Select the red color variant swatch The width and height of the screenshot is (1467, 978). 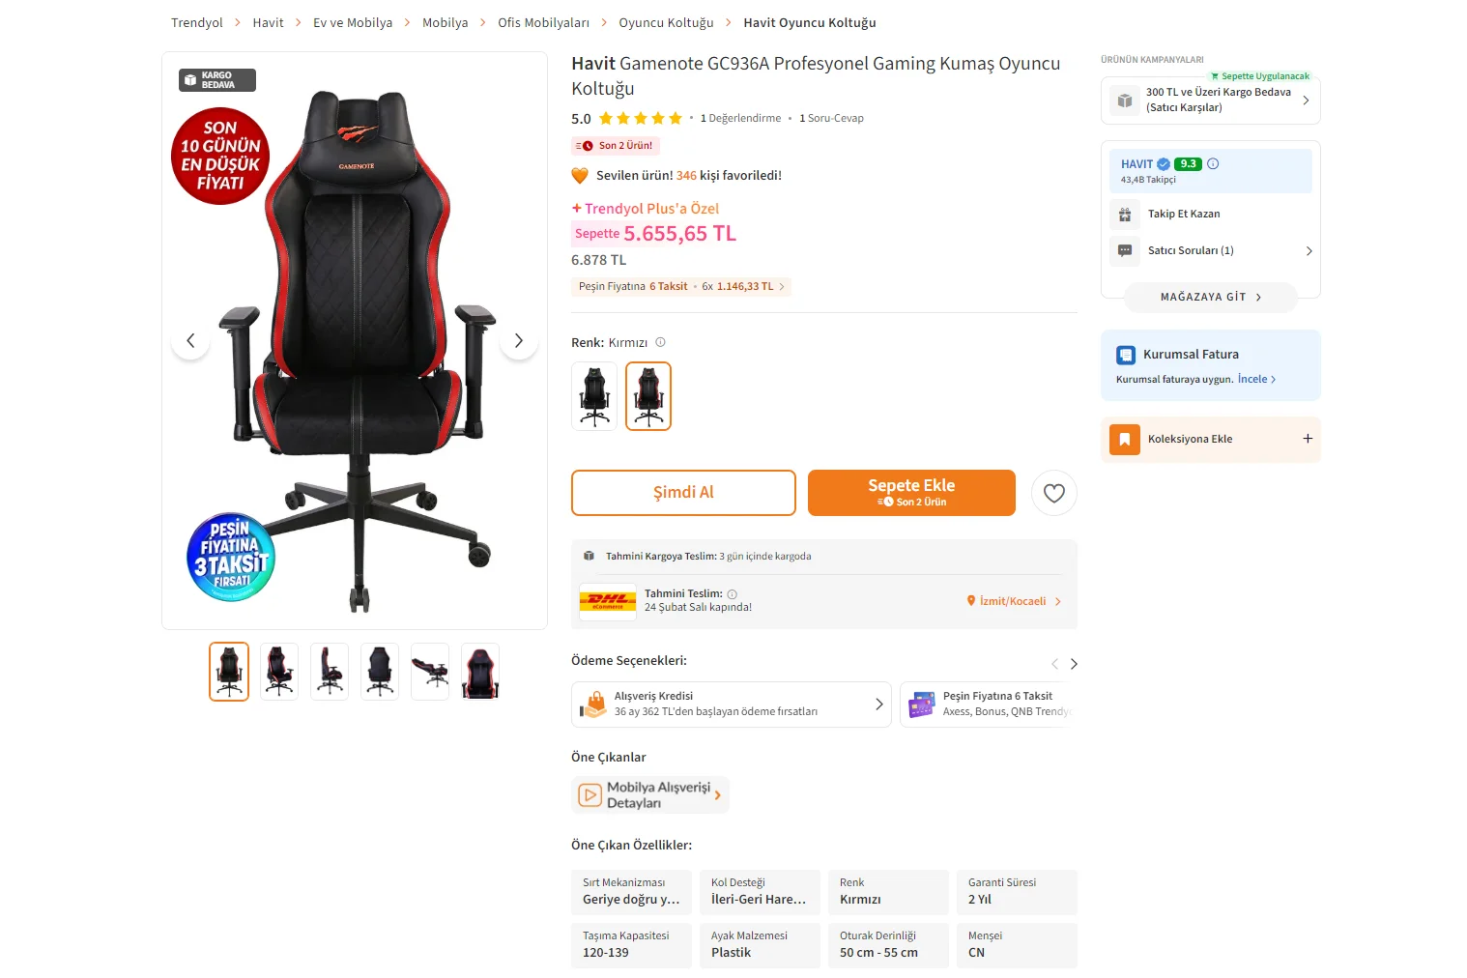[x=648, y=396]
